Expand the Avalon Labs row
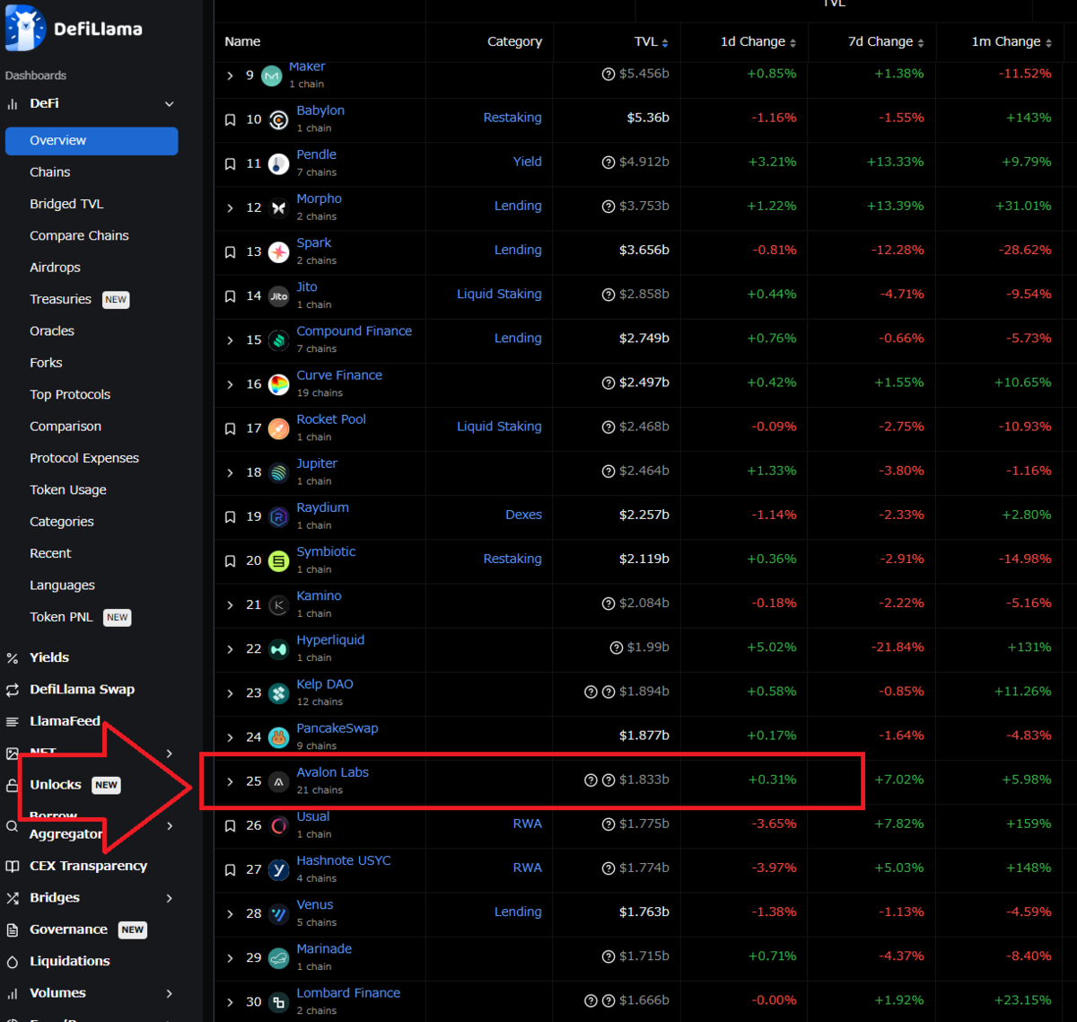Image resolution: width=1077 pixels, height=1022 pixels. [231, 781]
